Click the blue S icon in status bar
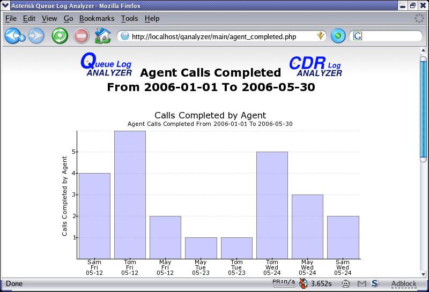This screenshot has width=429, height=292. pos(375,283)
